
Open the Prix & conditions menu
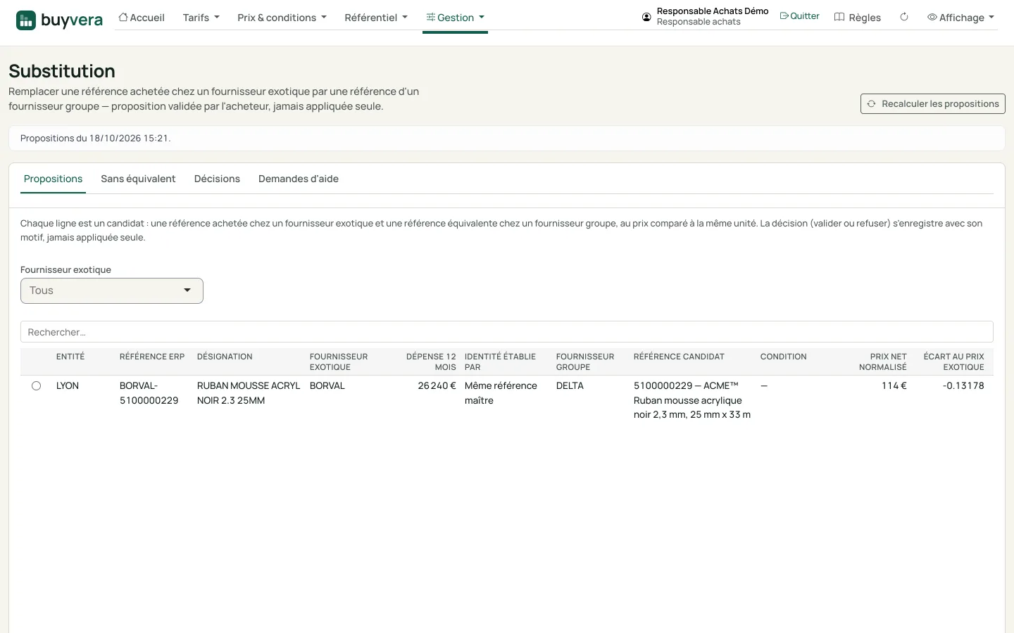click(x=282, y=18)
